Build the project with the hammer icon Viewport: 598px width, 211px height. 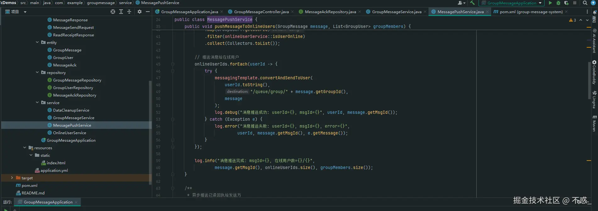click(x=472, y=3)
